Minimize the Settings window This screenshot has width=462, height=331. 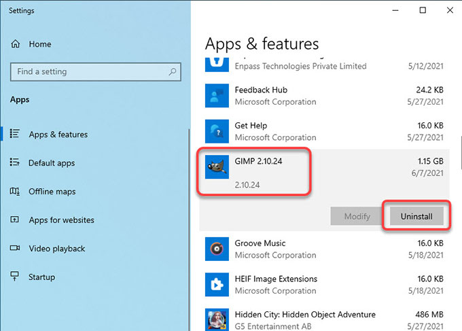point(395,10)
